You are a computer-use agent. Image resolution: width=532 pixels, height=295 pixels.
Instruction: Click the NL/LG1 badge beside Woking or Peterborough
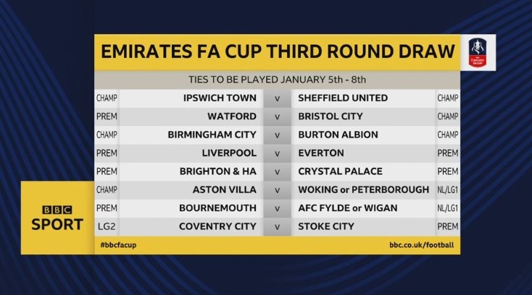[x=447, y=190]
